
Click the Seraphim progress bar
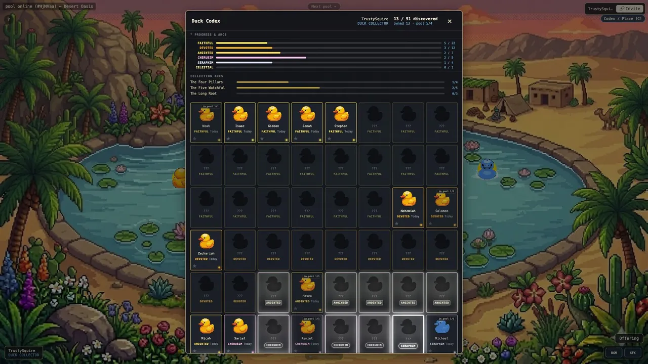(x=328, y=63)
